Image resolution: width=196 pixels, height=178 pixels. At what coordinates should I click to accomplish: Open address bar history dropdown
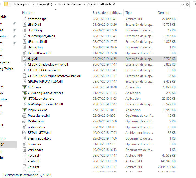pos(182,5)
